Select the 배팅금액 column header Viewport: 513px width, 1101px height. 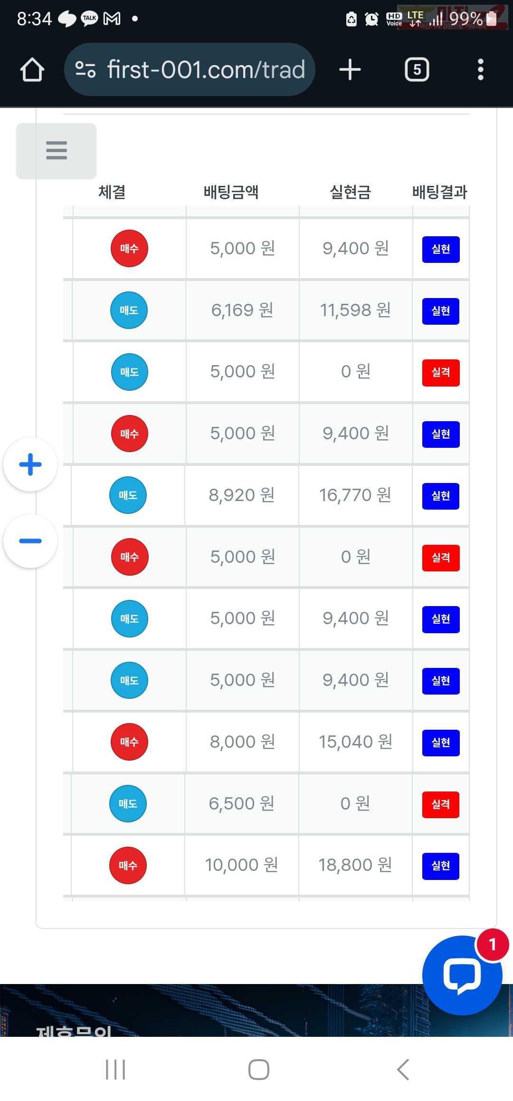(231, 192)
